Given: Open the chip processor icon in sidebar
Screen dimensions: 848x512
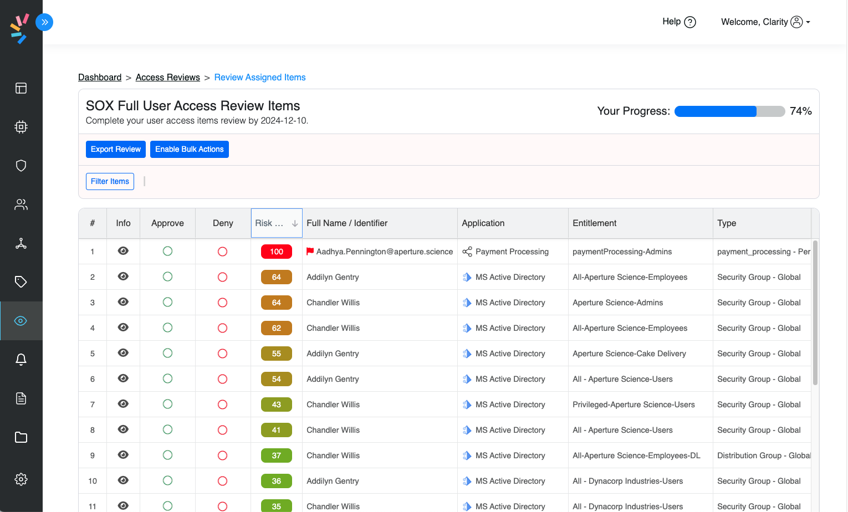Looking at the screenshot, I should (21, 127).
